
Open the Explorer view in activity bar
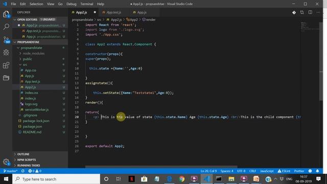pos(6,14)
